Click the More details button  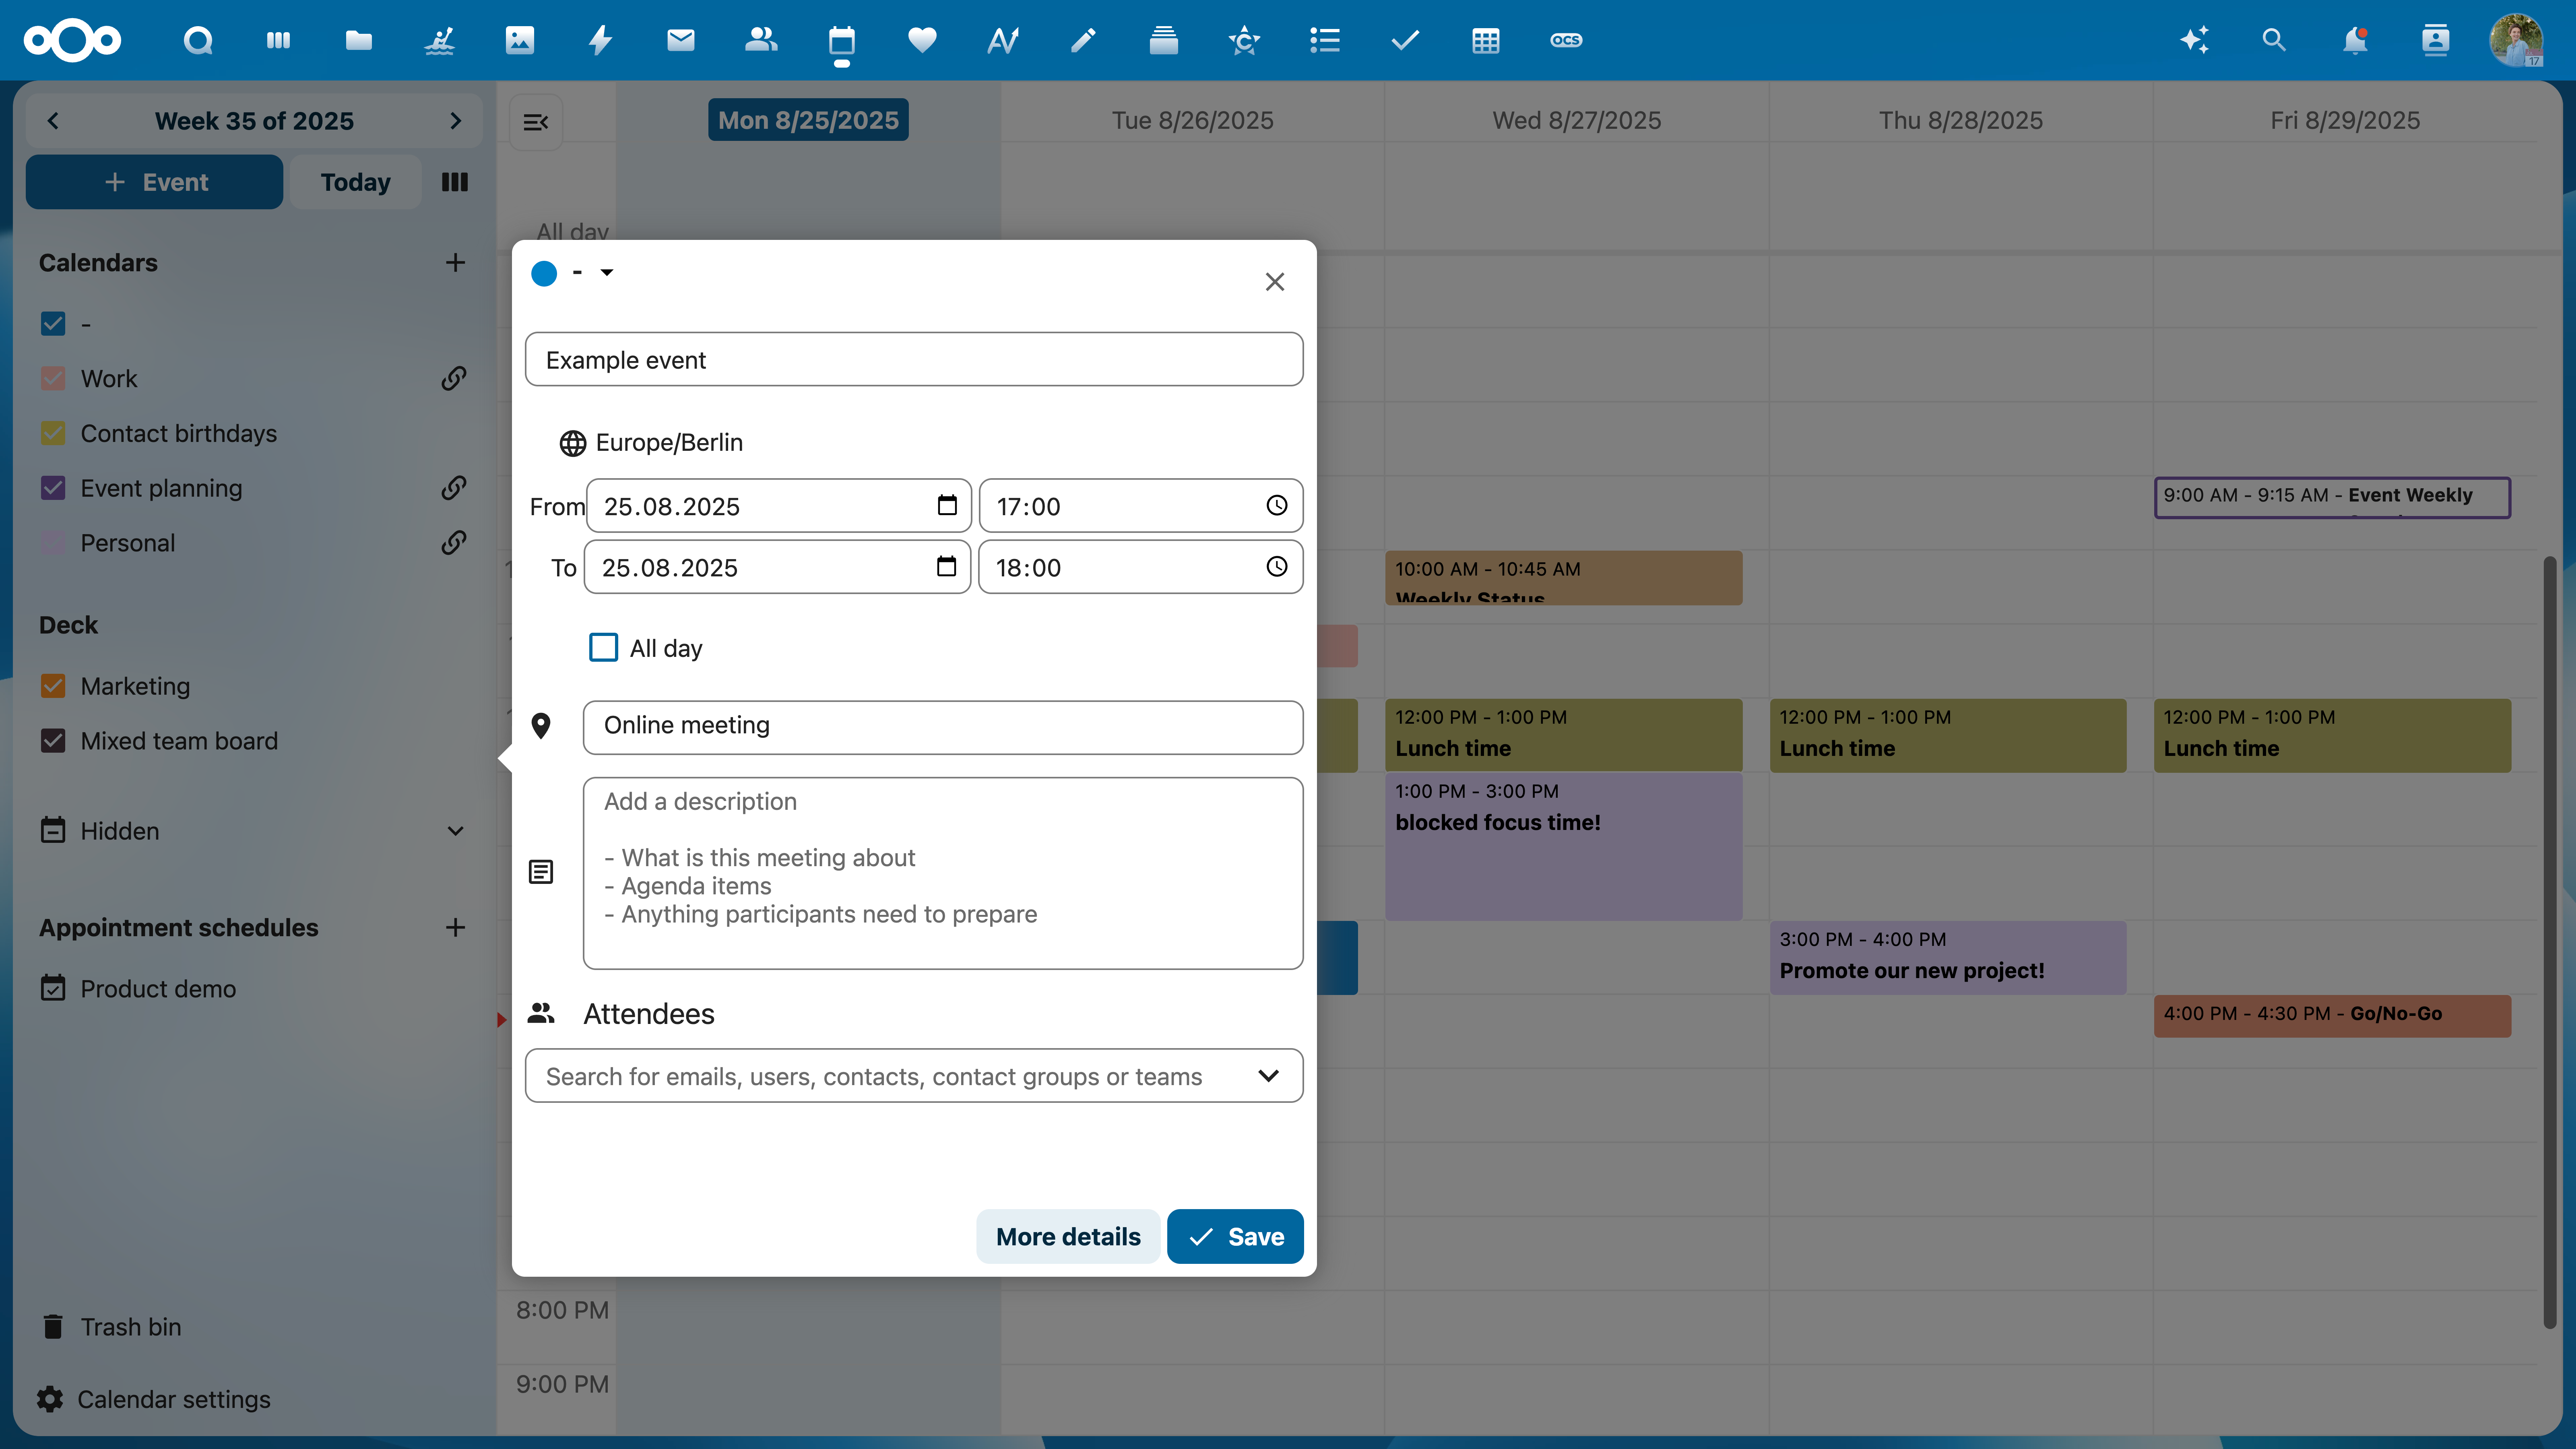click(1068, 1236)
